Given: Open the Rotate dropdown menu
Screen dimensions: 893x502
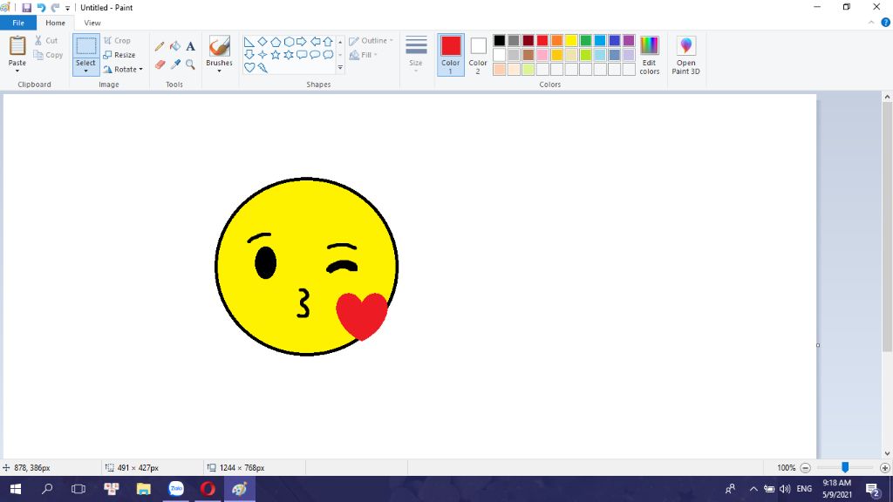Looking at the screenshot, I should pos(124,70).
